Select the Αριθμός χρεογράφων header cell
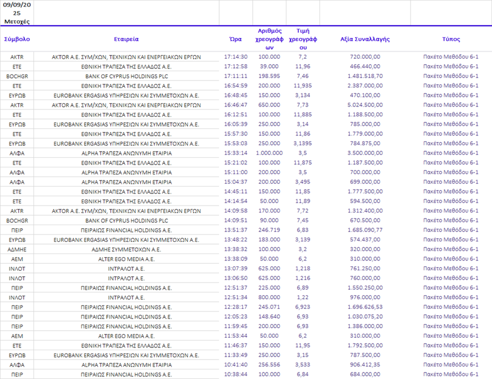Viewport: 492px width, 379px height. [x=269, y=39]
